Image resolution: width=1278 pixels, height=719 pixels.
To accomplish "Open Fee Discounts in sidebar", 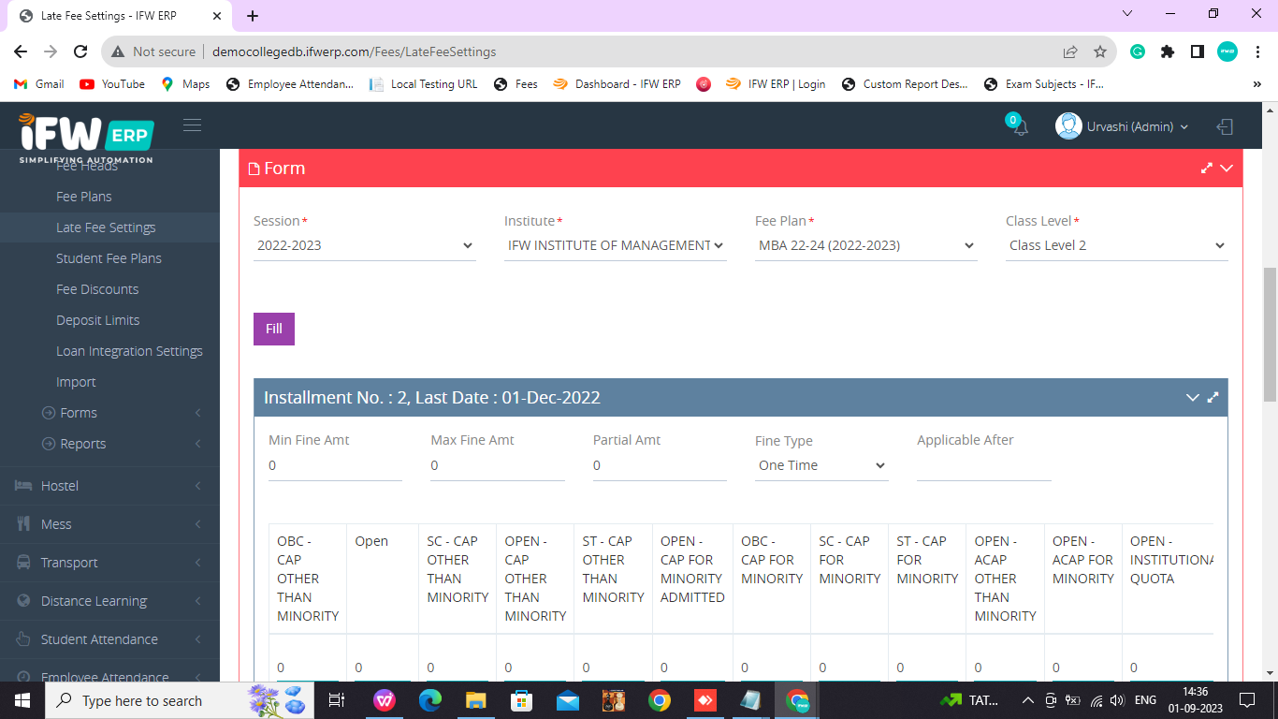I will point(97,289).
